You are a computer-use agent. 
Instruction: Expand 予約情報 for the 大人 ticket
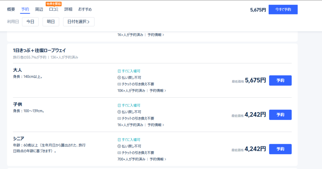158,90
